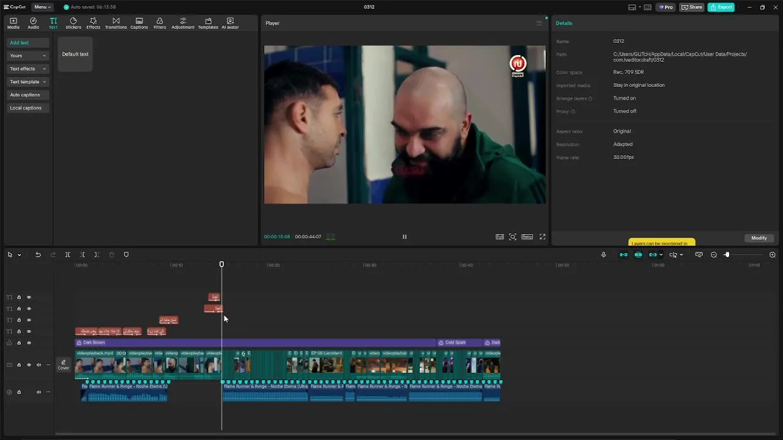Image resolution: width=783 pixels, height=440 pixels.
Task: Open the Player panel menu
Action: tap(539, 23)
